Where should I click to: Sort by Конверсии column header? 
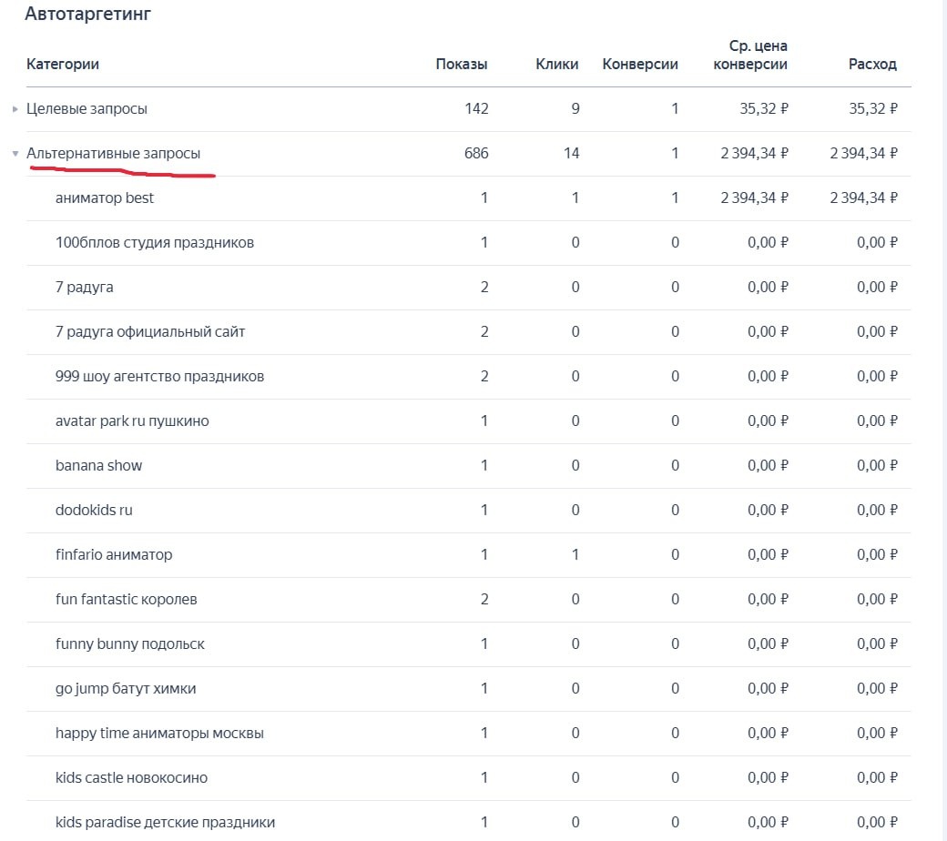pos(640,65)
